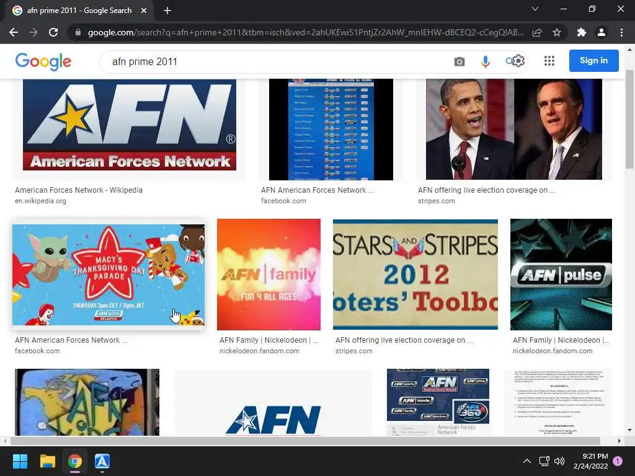The image size is (635, 476).
Task: Click the horizontal scroll right arrow
Action: point(619,441)
